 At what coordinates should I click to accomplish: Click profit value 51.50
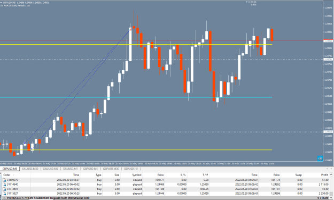pos(325,180)
